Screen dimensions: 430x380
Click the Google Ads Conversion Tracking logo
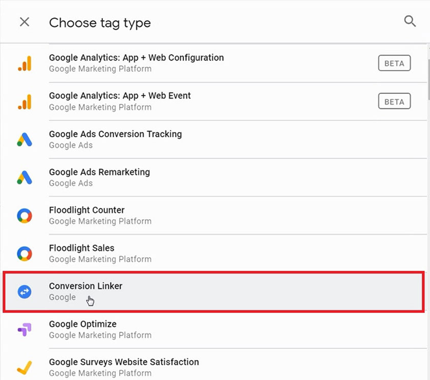[25, 139]
